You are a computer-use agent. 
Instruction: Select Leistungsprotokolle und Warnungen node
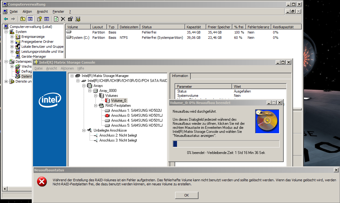point(42,52)
